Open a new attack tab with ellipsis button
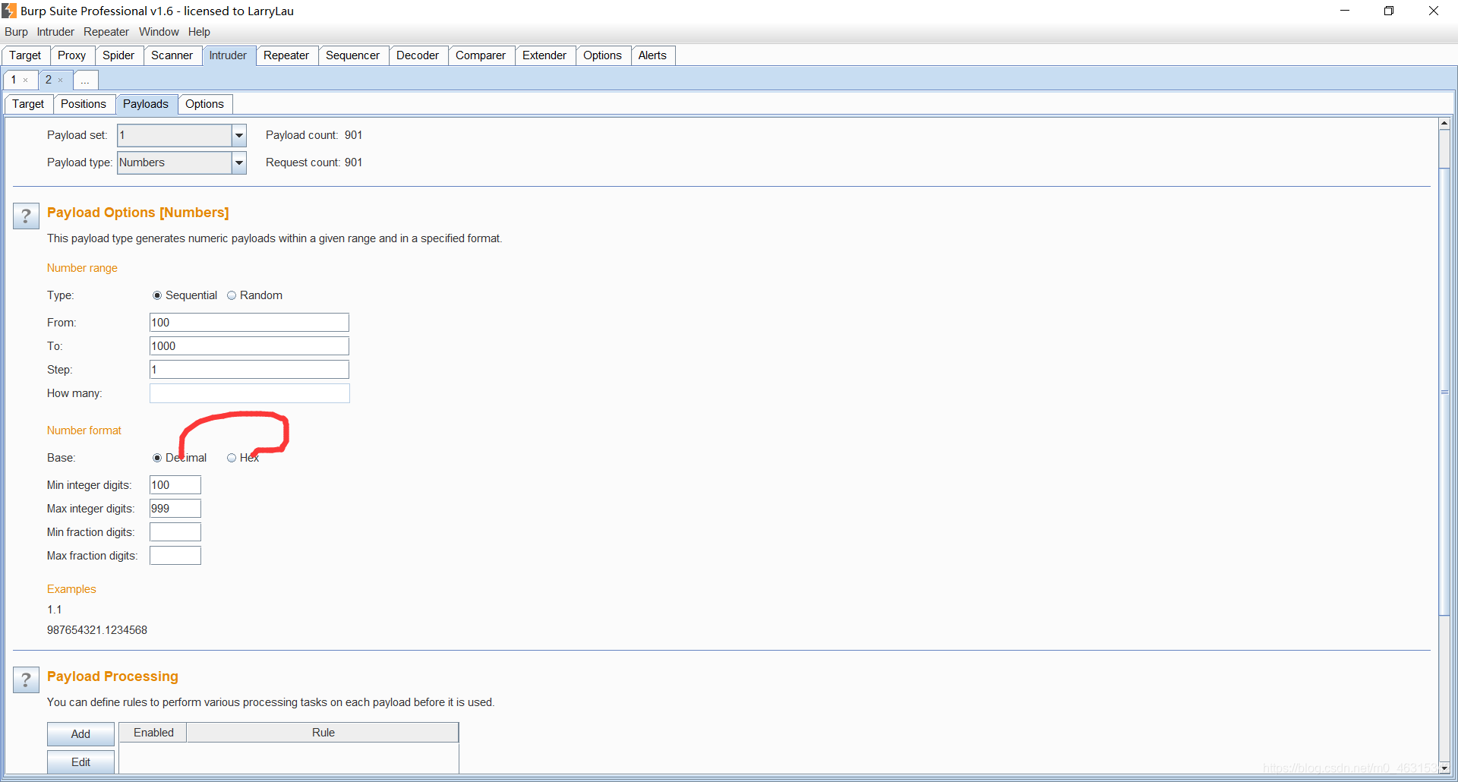The image size is (1458, 782). (x=85, y=80)
